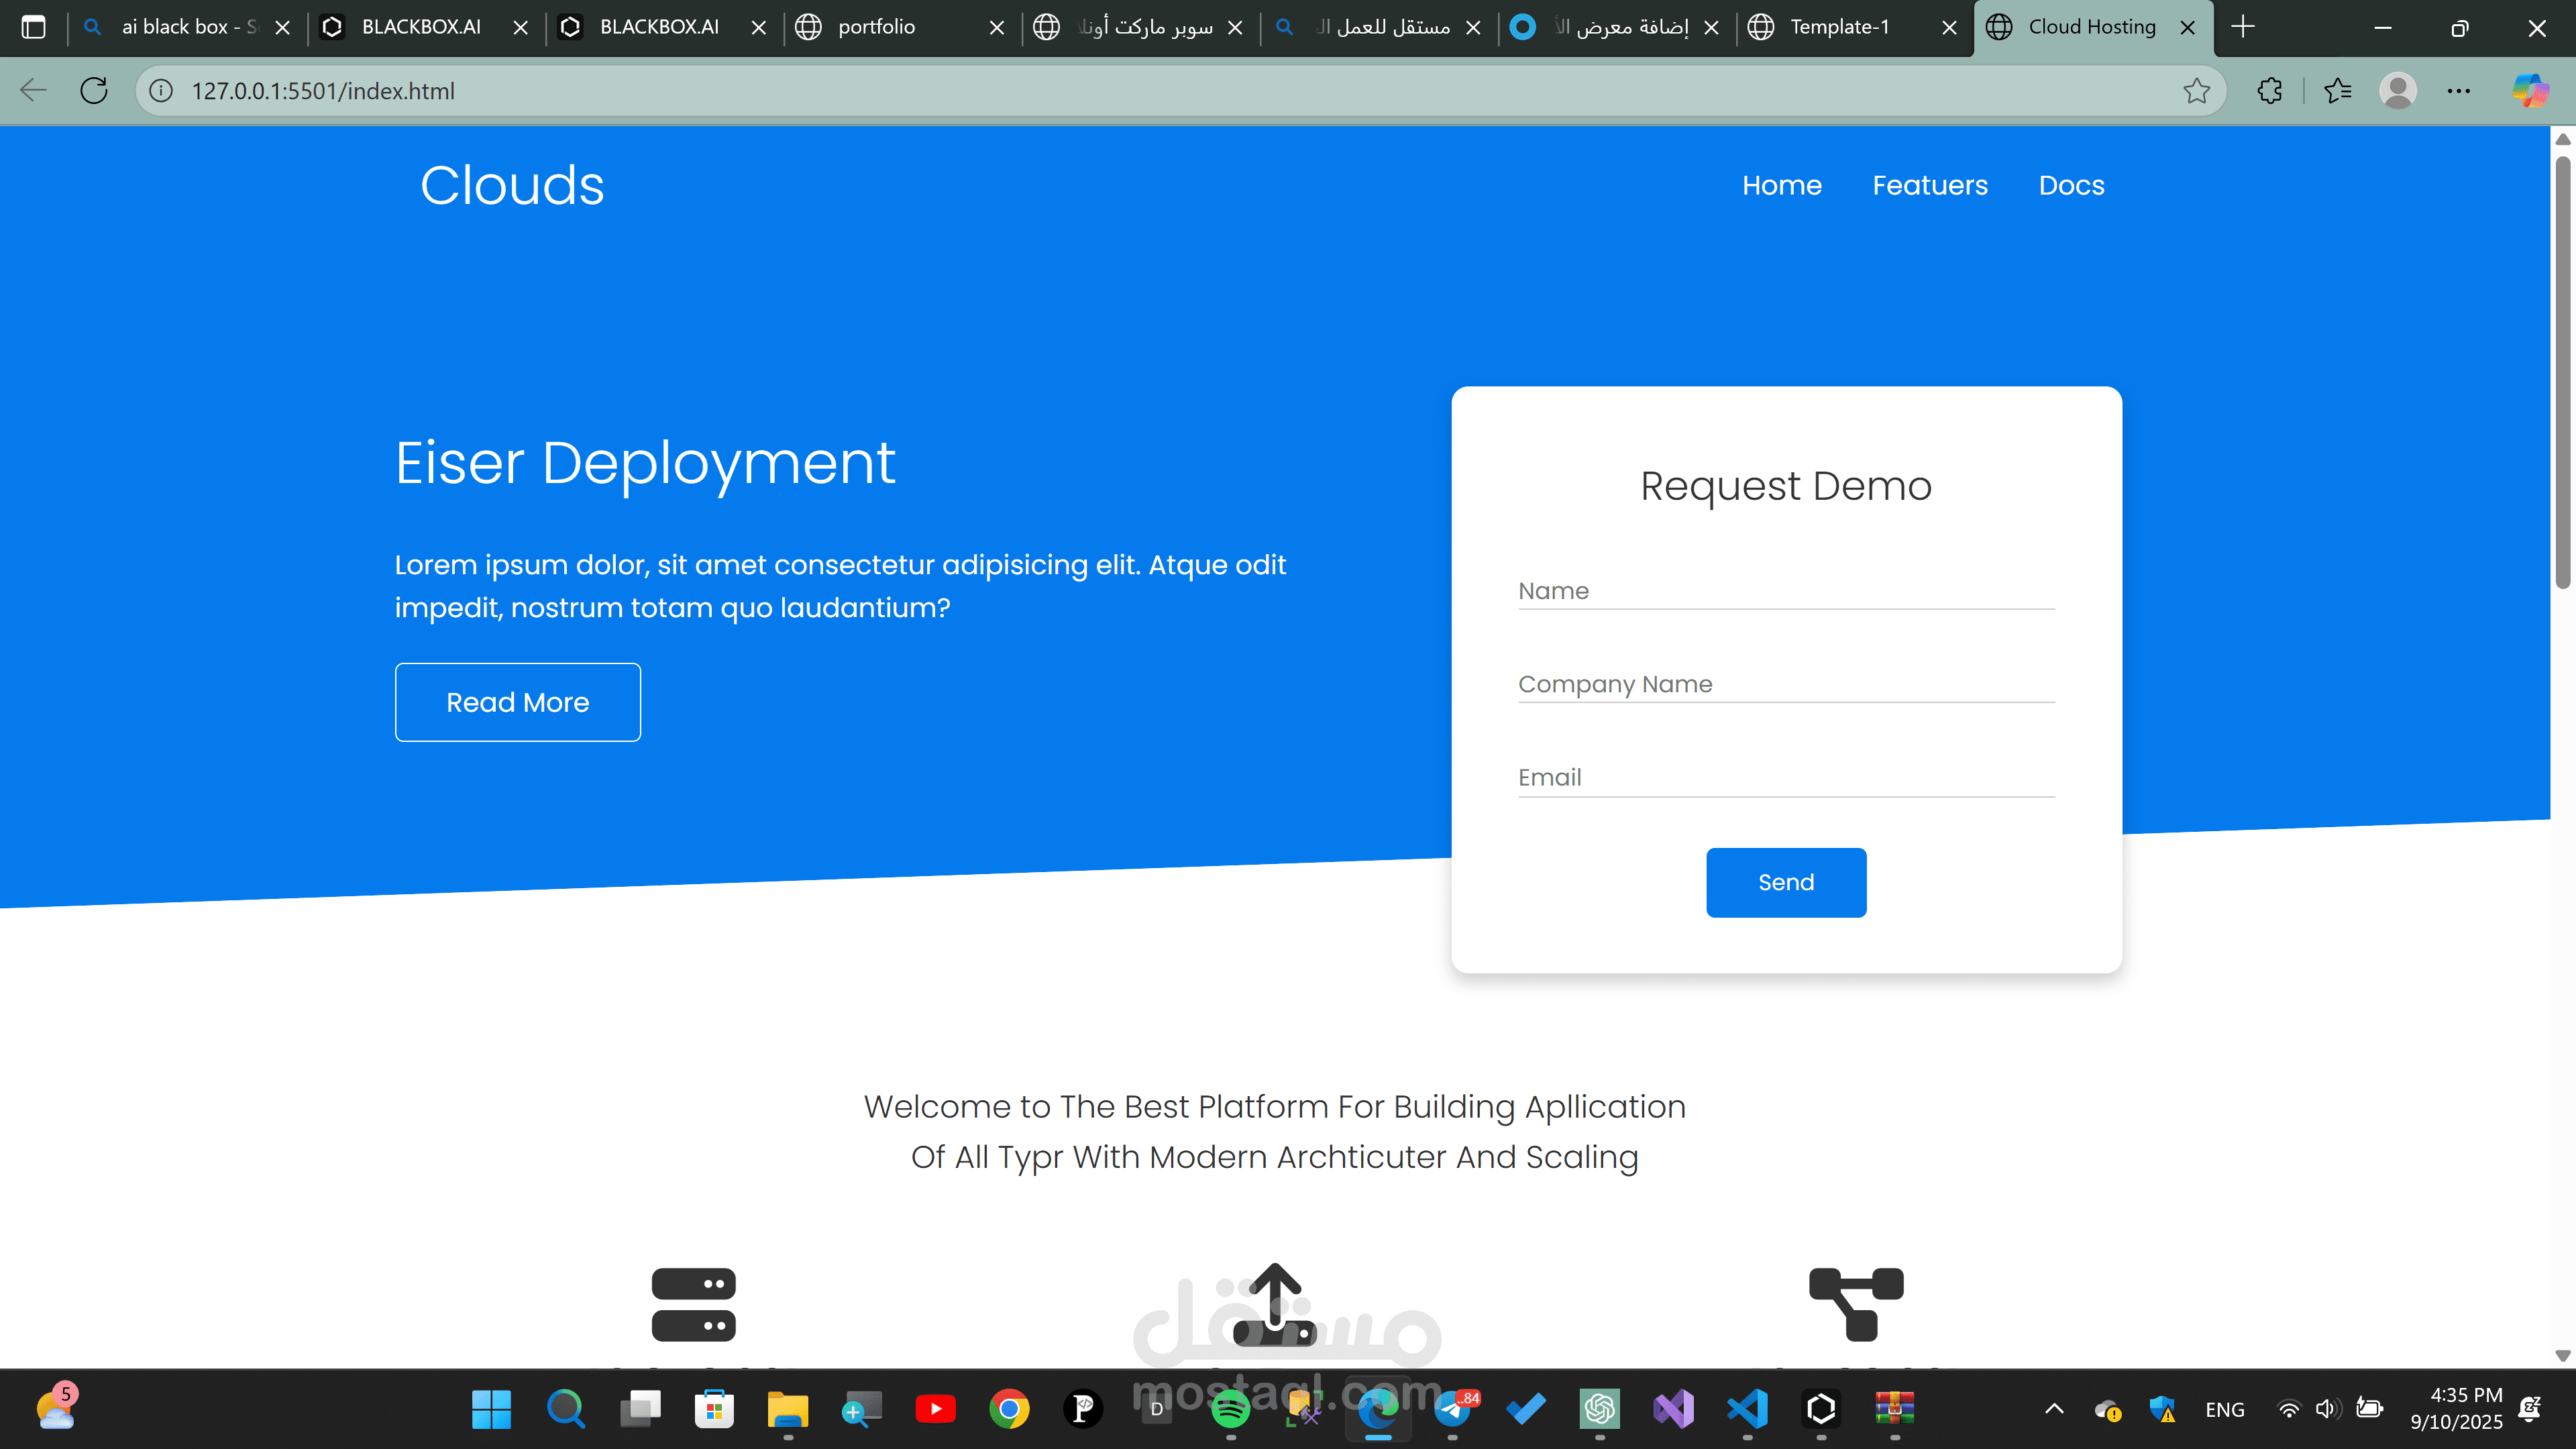
Task: Click the browser refresh icon
Action: pyautogui.click(x=94, y=91)
